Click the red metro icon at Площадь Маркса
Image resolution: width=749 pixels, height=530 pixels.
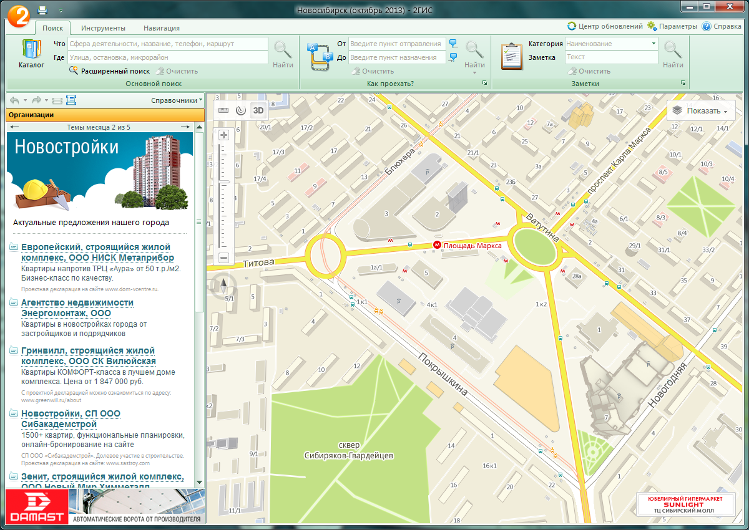click(438, 246)
